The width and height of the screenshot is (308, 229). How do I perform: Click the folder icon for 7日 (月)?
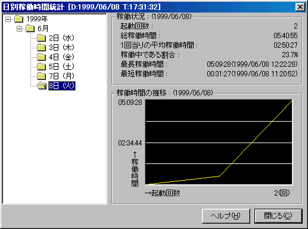pos(42,76)
